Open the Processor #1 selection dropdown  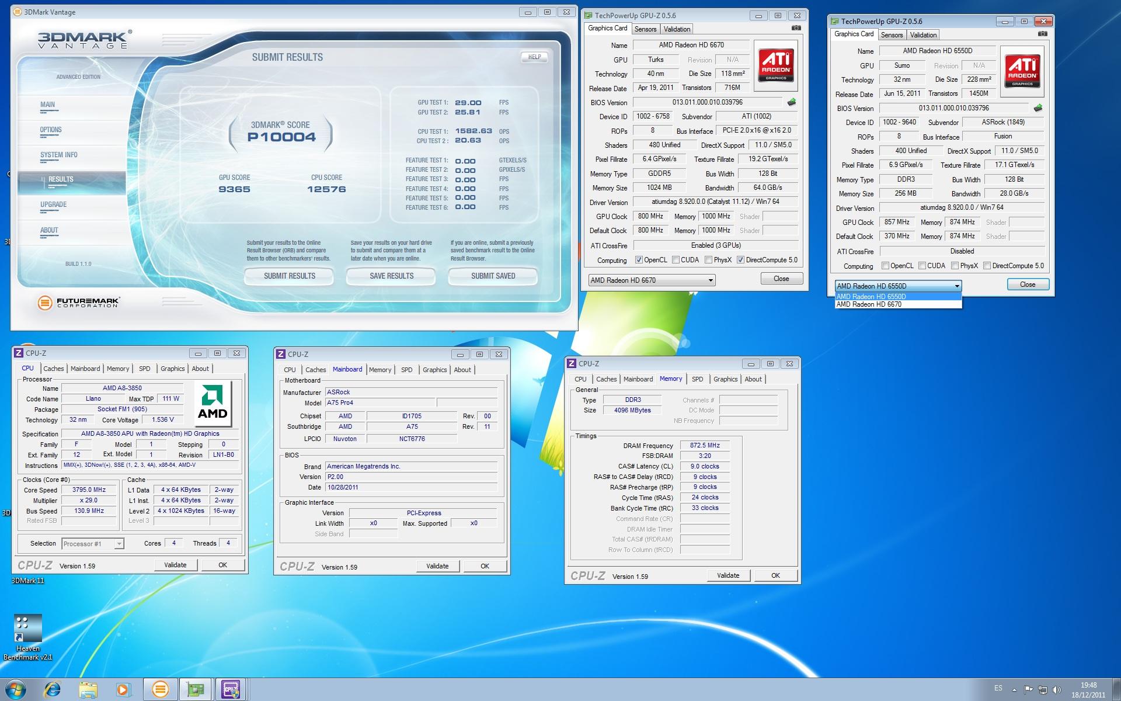[93, 544]
